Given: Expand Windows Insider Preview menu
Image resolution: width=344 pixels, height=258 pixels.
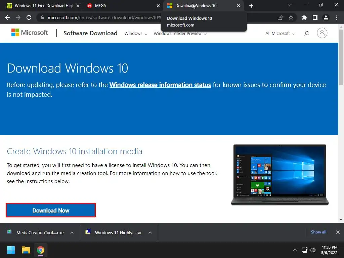Looking at the screenshot, I should pyautogui.click(x=180, y=34).
